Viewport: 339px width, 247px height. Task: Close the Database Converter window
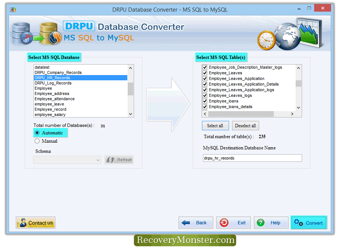click(x=322, y=8)
